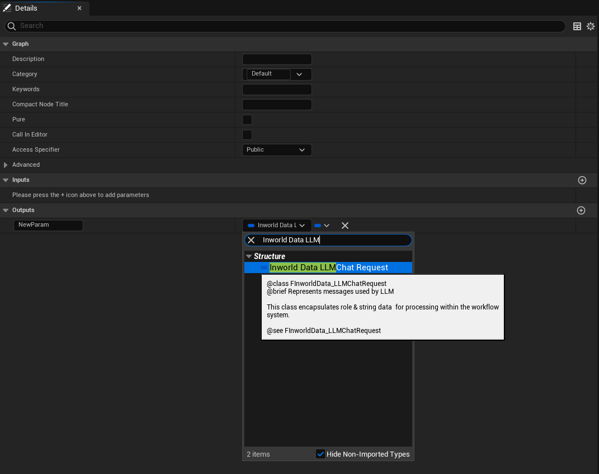Collapse the Inputs section
Image resolution: width=599 pixels, height=474 pixels.
click(6, 180)
